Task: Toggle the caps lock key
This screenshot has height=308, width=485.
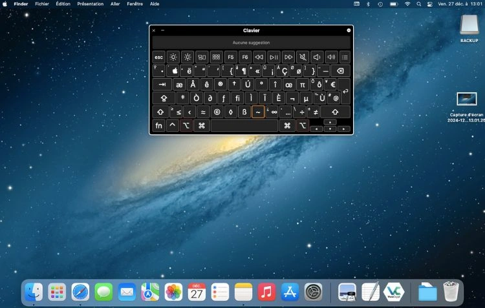Action: (x=164, y=98)
